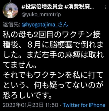Open the 11:50 time in the timestamp
The height and width of the screenshot is (111, 109).
(x=52, y=105)
